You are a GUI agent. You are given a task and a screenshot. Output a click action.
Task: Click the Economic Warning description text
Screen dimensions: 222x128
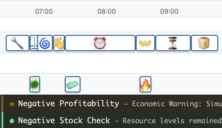[176, 104]
